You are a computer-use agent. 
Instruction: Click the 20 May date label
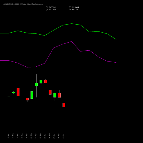[31, 136]
